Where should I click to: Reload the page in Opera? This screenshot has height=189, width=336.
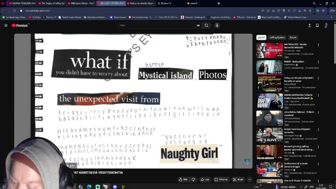[x=14, y=11]
